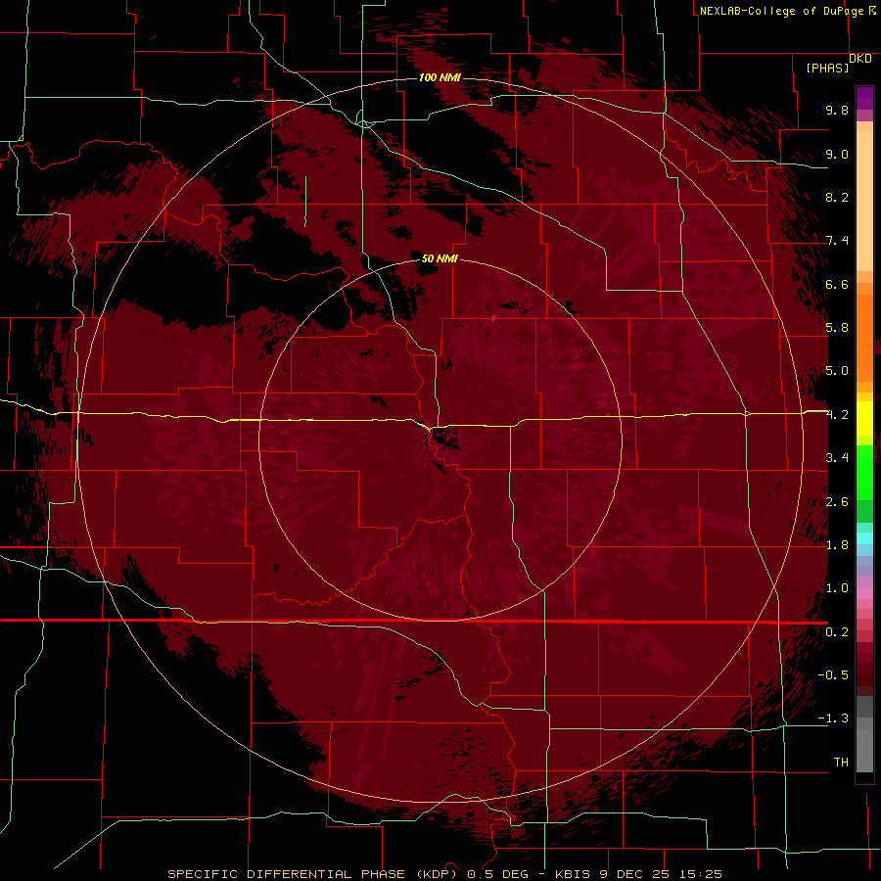This screenshot has width=881, height=881.
Task: Click the 3.4 scale value
Action: [x=837, y=458]
